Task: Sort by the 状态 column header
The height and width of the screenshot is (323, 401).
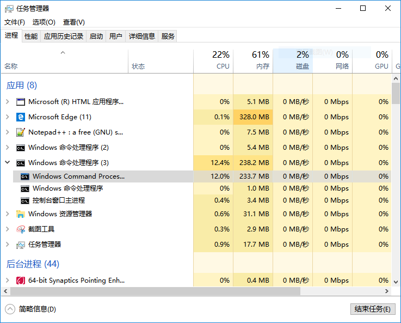Action: (161, 62)
